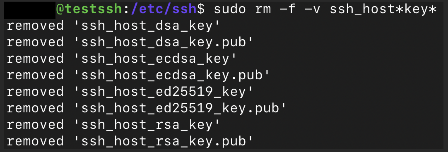Click the 'ssh_host_rsa_key.pub' filename
The width and height of the screenshot is (448, 152).
pos(164,142)
